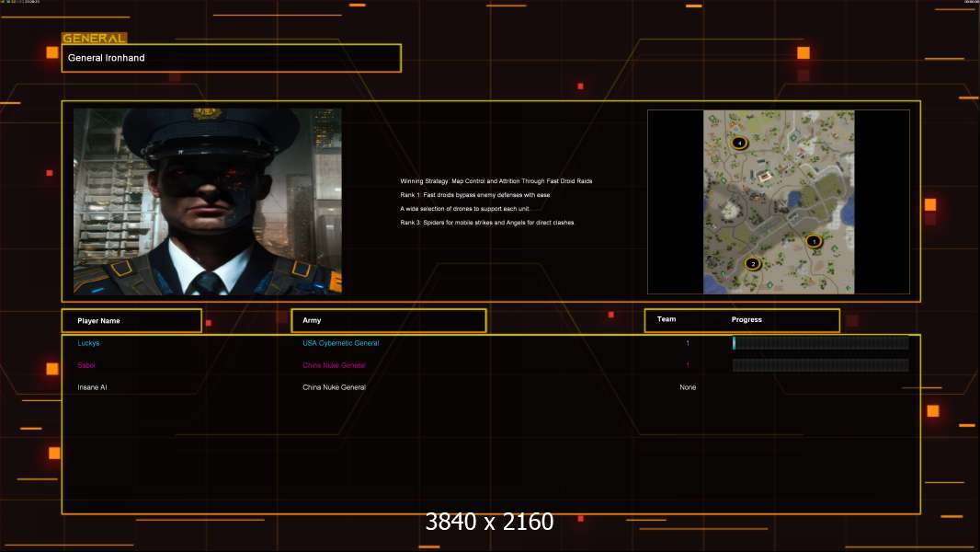The image size is (980, 552).
Task: Select player name Luckys
Action: click(x=88, y=343)
